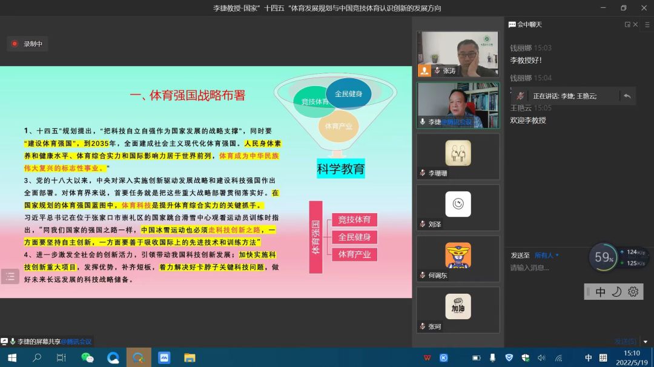
Task: Expand the 所有人 recipient dropdown
Action: point(547,256)
